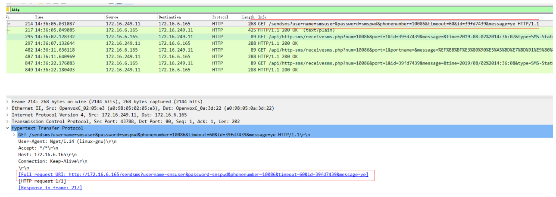Expand Internet Protocol Version 4 node
The width and height of the screenshot is (556, 197).
pos(8,115)
